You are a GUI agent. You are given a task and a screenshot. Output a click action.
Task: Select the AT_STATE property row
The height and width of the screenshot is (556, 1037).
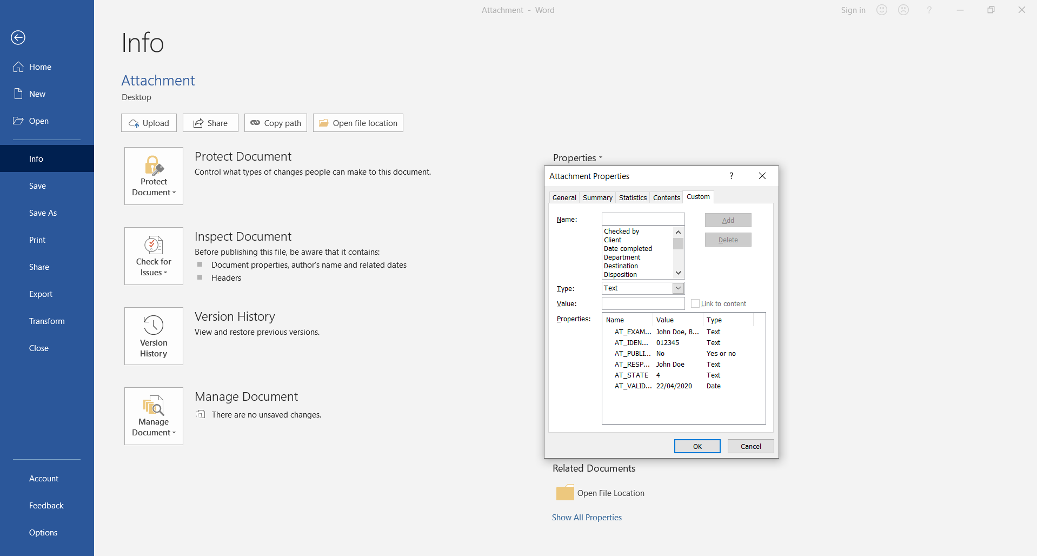pyautogui.click(x=631, y=375)
